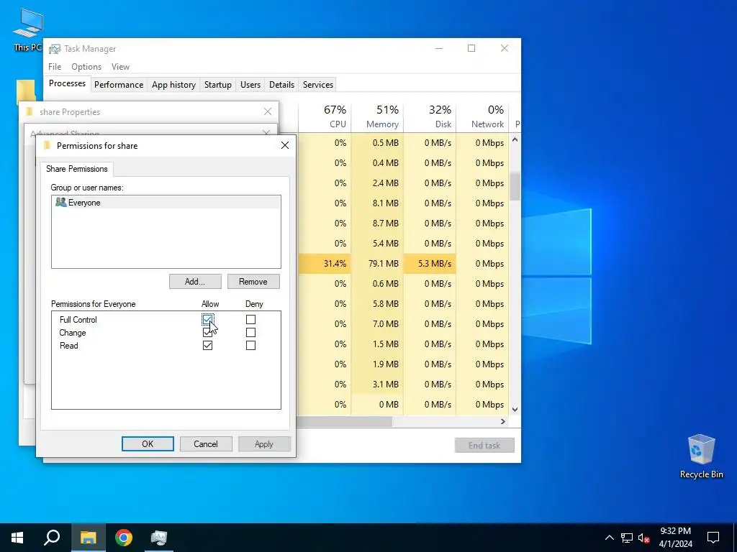The image size is (737, 552).
Task: Confirm permissions with OK button
Action: [148, 444]
